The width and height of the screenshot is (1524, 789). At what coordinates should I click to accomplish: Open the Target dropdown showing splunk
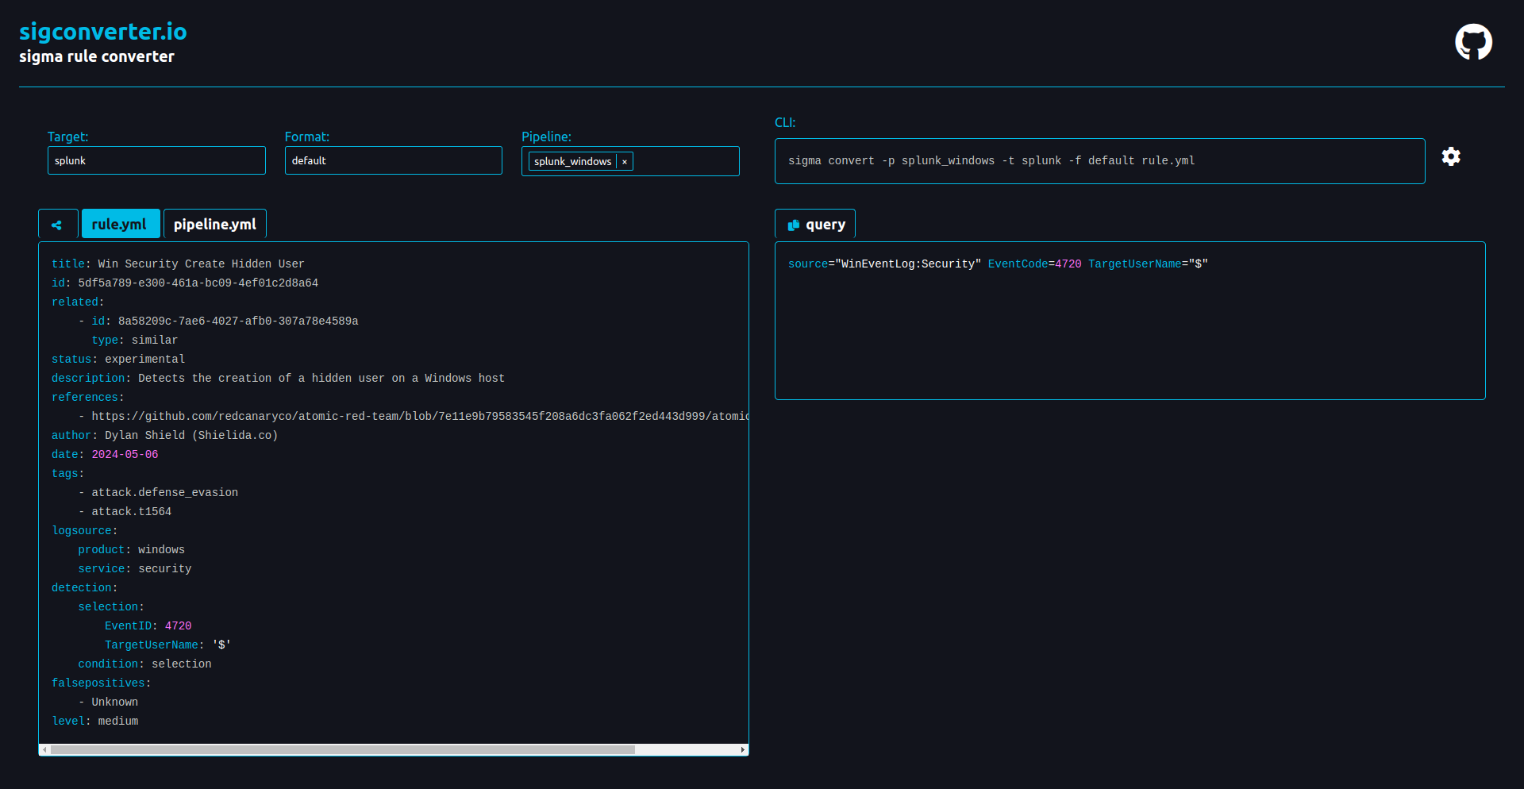(x=156, y=160)
